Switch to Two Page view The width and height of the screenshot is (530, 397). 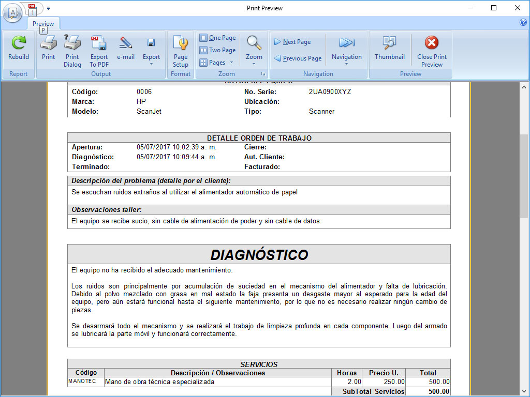[x=218, y=50]
